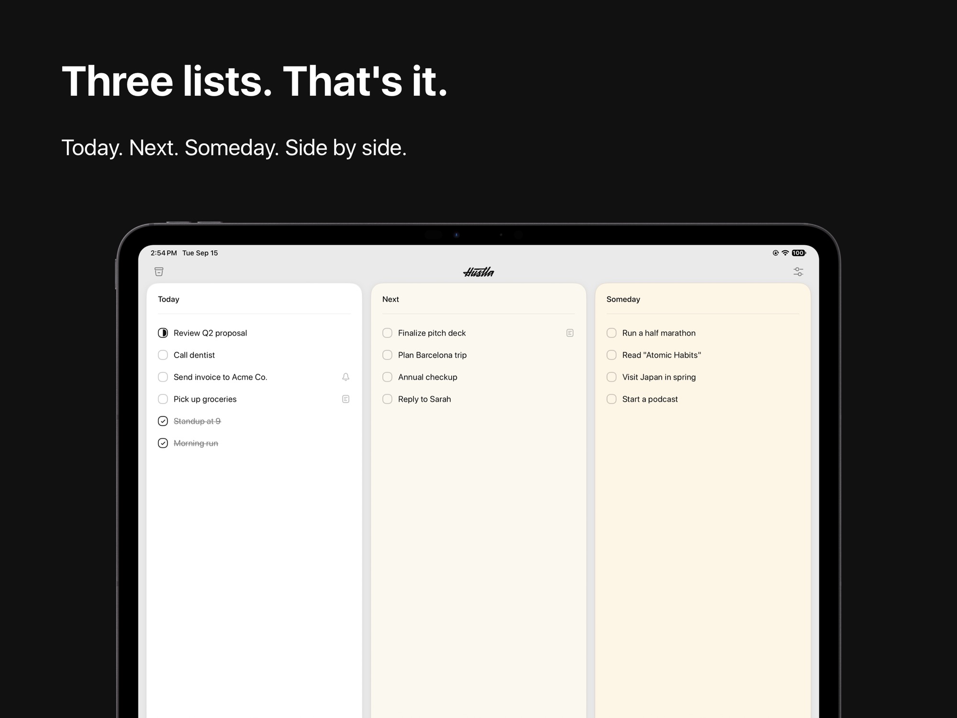The height and width of the screenshot is (718, 957).
Task: Check off Run a half marathon
Action: 612,333
